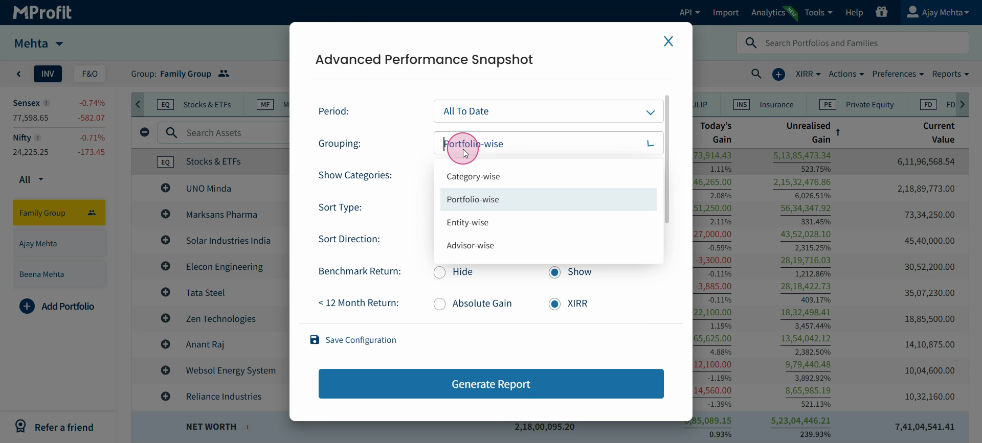This screenshot has height=443, width=982.
Task: Select XIRR for 12 Month Return
Action: tap(554, 304)
